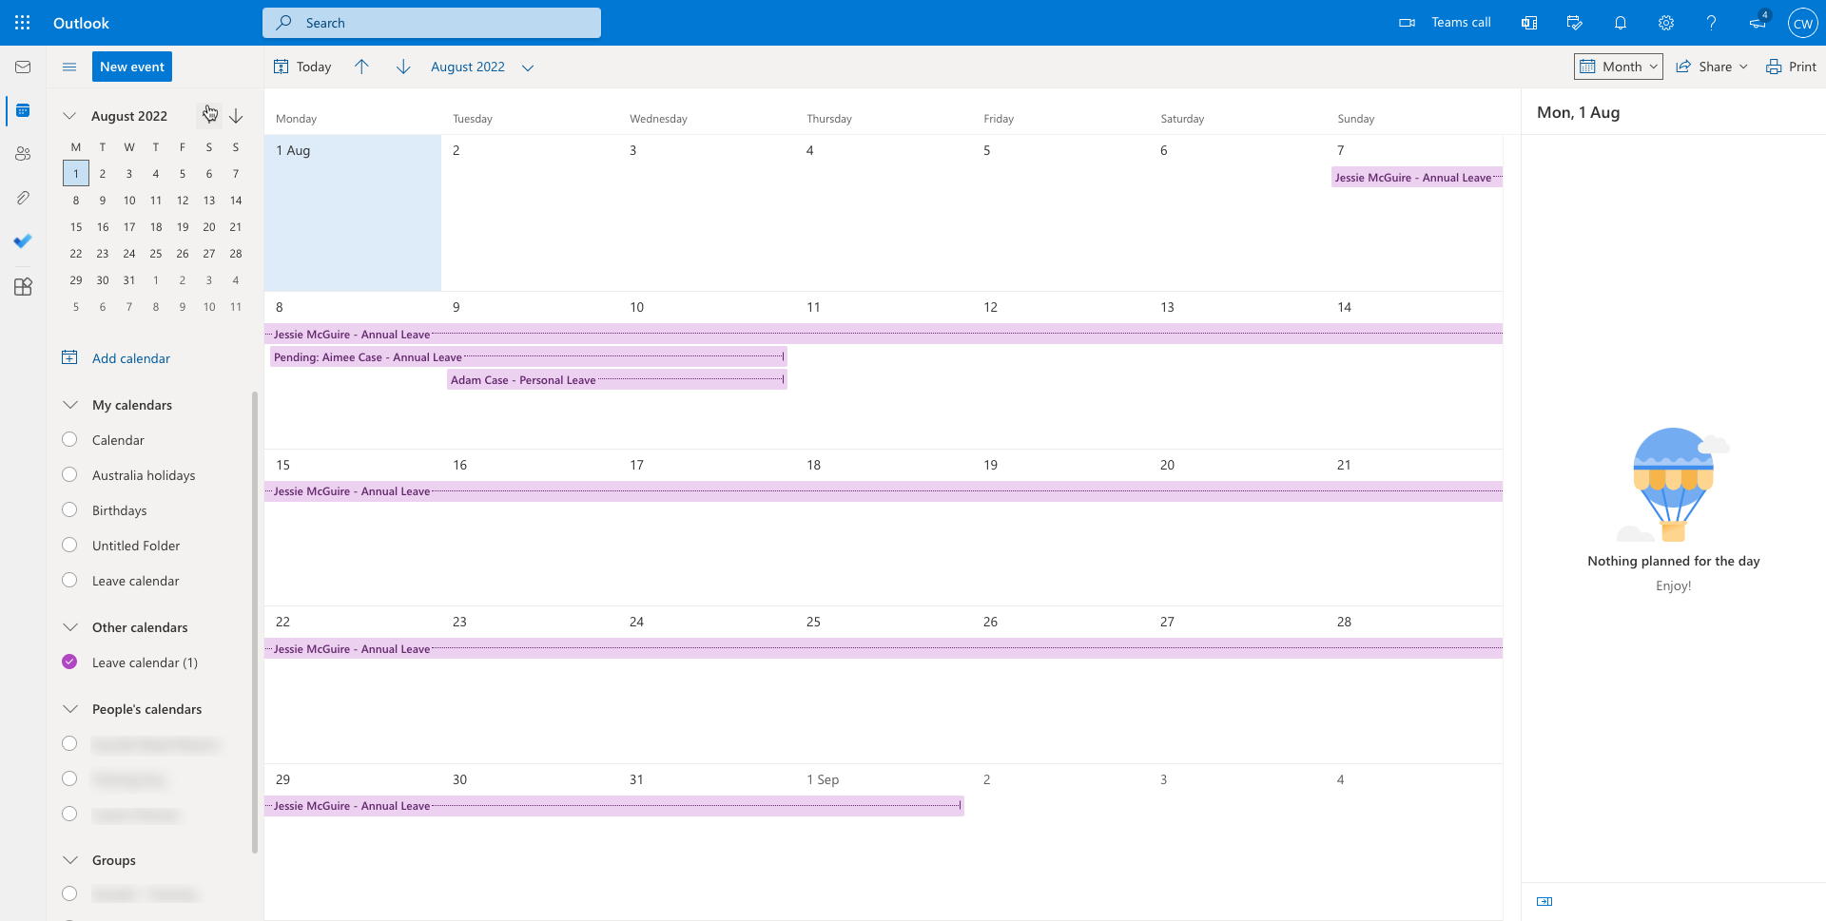Enable the Birthdays calendar
This screenshot has width=1826, height=921.
click(x=69, y=510)
